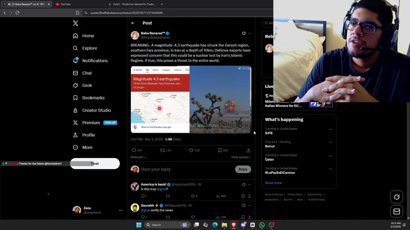
Task: Click the Reply button
Action: (x=243, y=169)
